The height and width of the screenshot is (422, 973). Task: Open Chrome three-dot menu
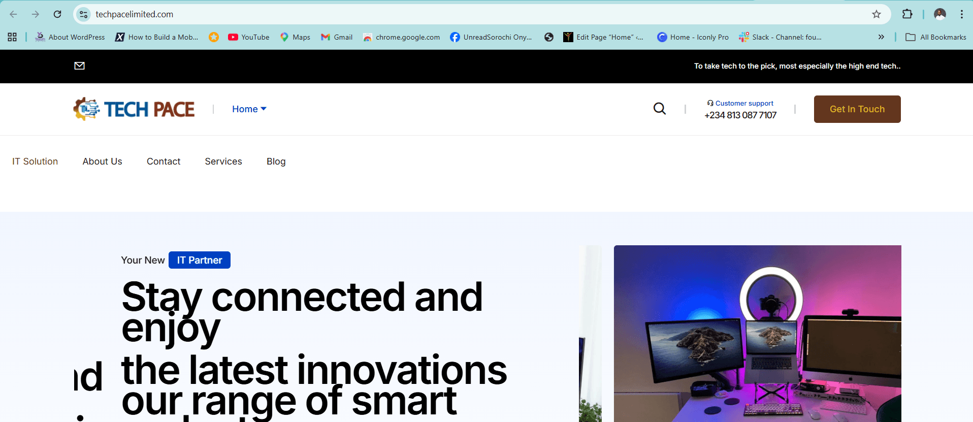click(962, 14)
